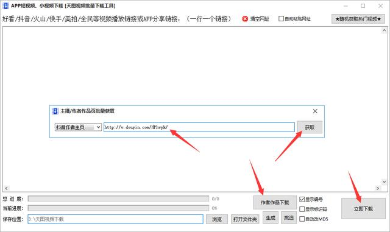Click the 打开文件夹 open folder button

245,219
